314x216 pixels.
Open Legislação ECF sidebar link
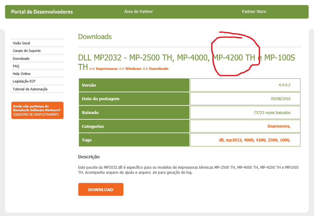tap(24, 81)
